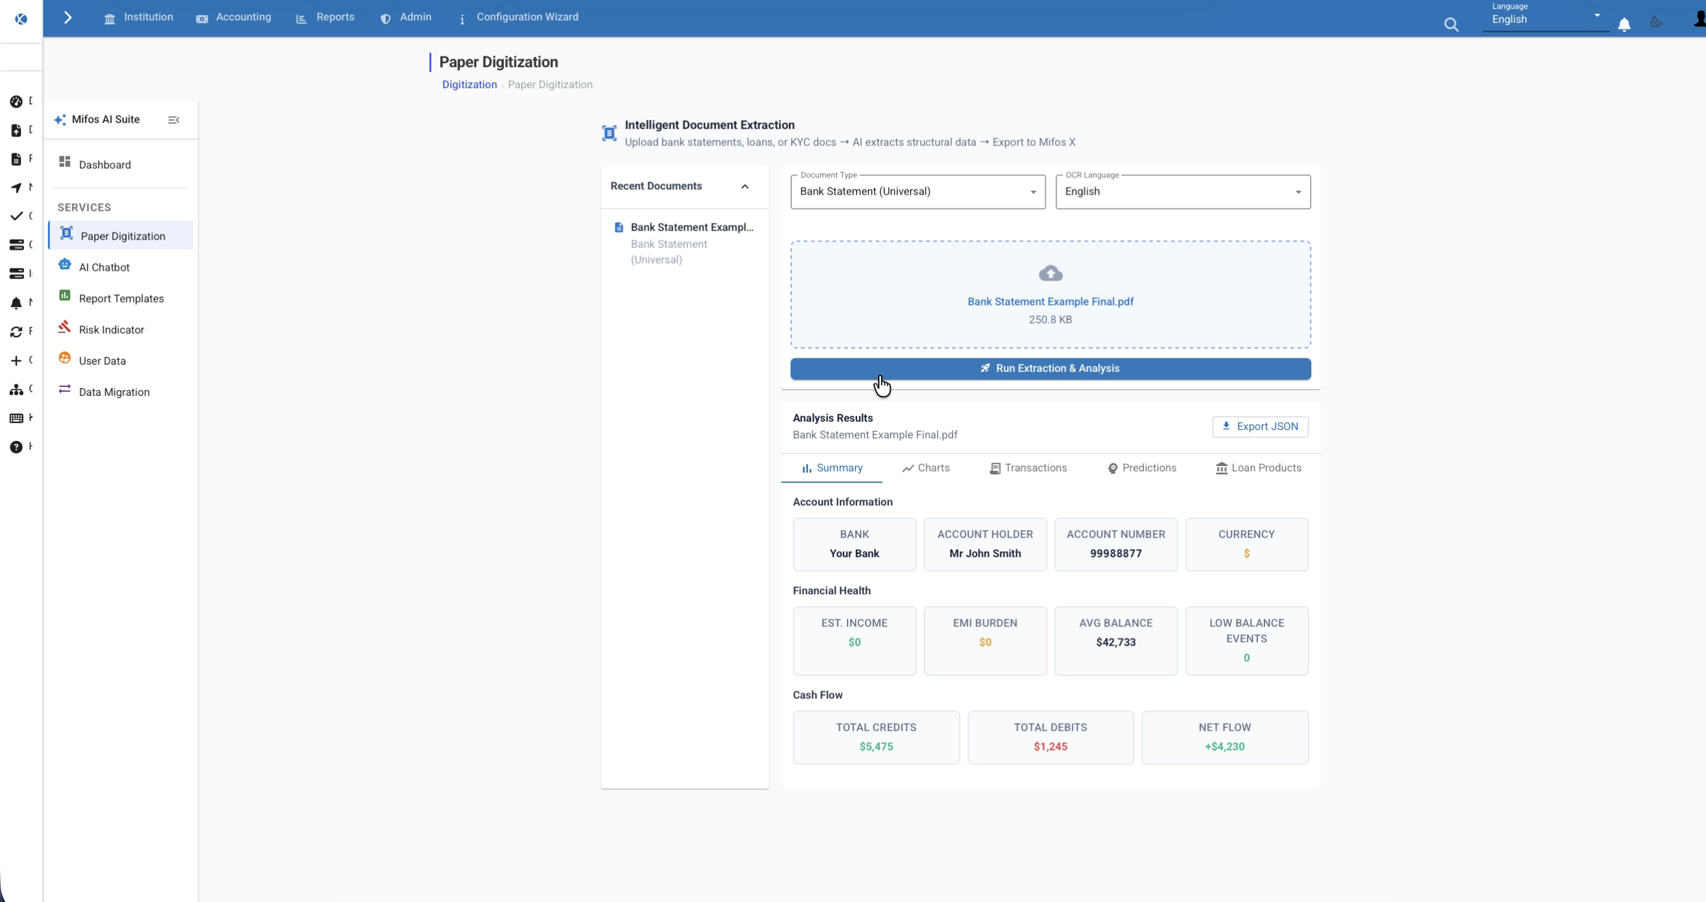Collapse the Mifos AI Suite sidebar menu icon
Image resolution: width=1706 pixels, height=902 pixels.
pos(174,120)
